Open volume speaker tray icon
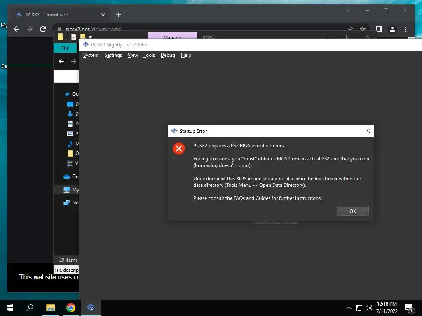The image size is (422, 316). [x=369, y=308]
